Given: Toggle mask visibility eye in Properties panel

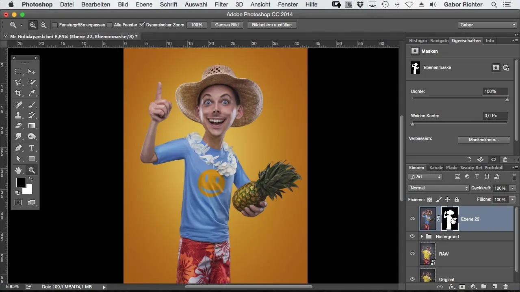Looking at the screenshot, I should click(x=493, y=160).
